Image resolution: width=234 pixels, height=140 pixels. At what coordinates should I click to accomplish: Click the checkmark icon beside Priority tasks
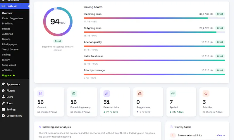tap(171, 127)
